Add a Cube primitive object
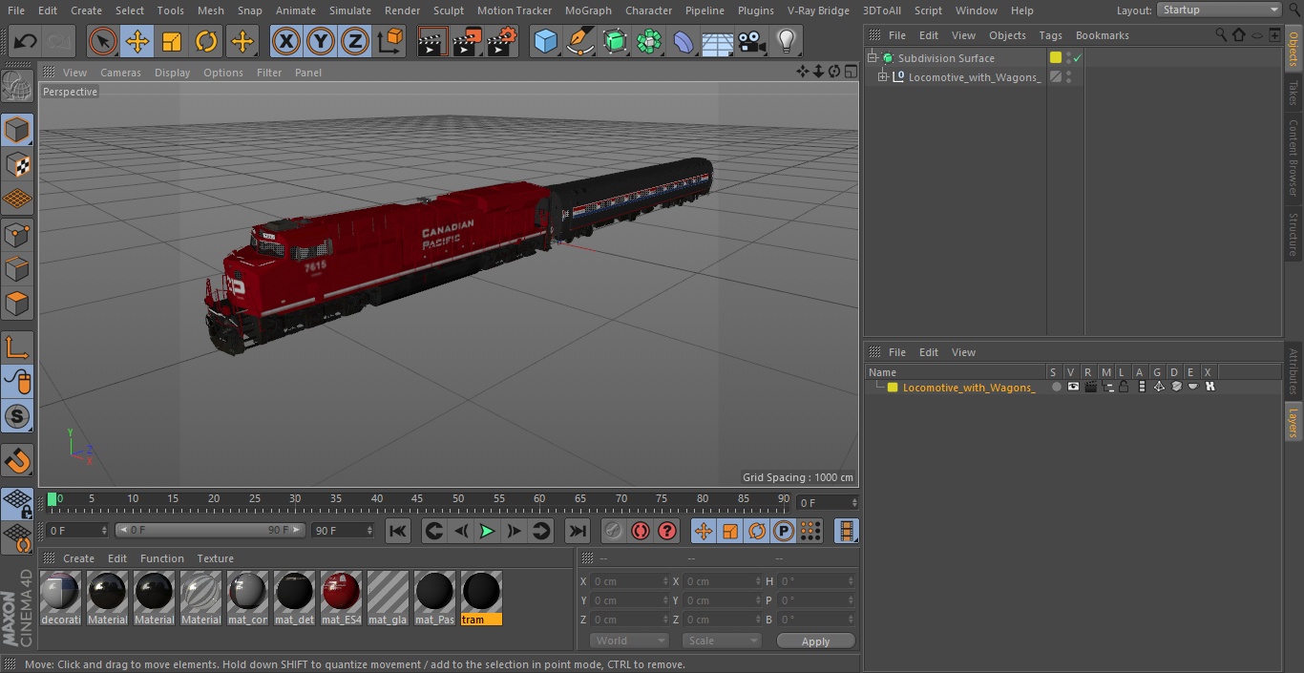The width and height of the screenshot is (1304, 673). point(545,41)
